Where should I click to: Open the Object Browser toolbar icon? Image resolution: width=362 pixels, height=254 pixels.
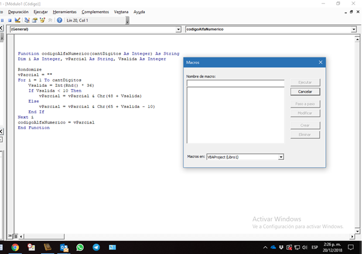click(x=43, y=20)
